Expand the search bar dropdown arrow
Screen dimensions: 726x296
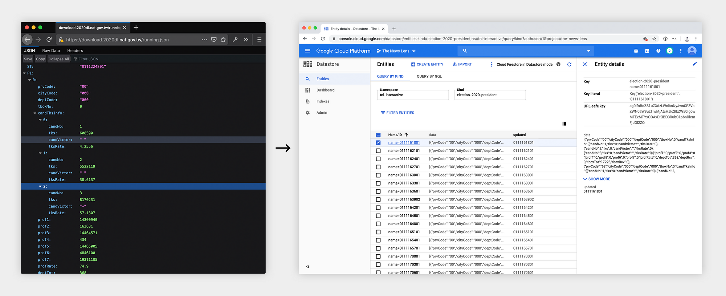pyautogui.click(x=588, y=51)
